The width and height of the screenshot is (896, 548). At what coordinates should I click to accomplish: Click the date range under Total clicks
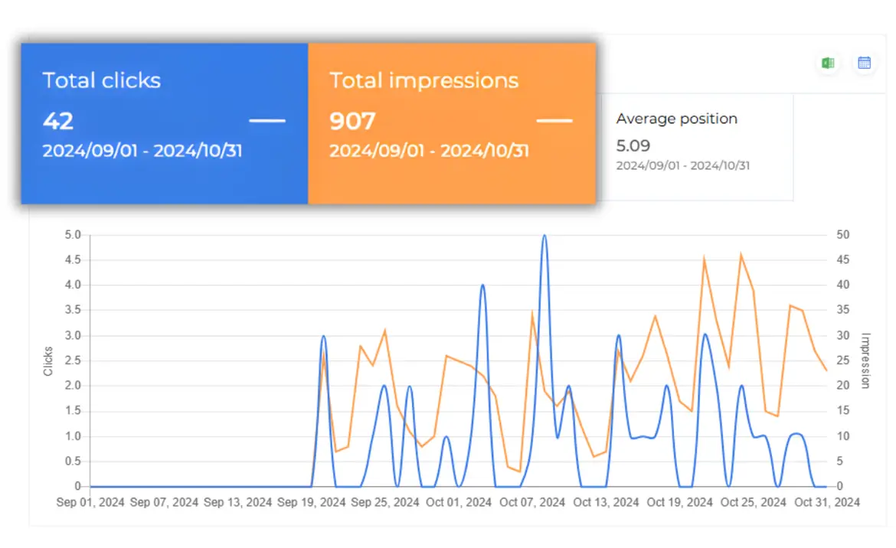click(142, 151)
